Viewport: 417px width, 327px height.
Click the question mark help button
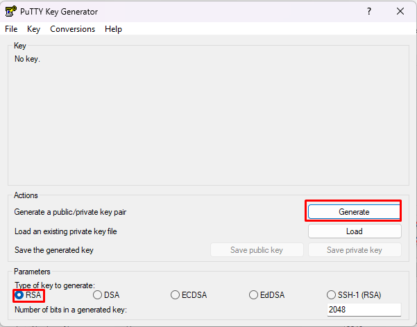pos(368,11)
